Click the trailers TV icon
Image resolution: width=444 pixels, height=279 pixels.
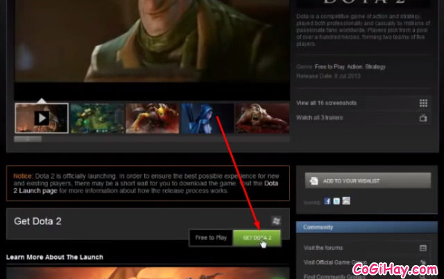[423, 118]
